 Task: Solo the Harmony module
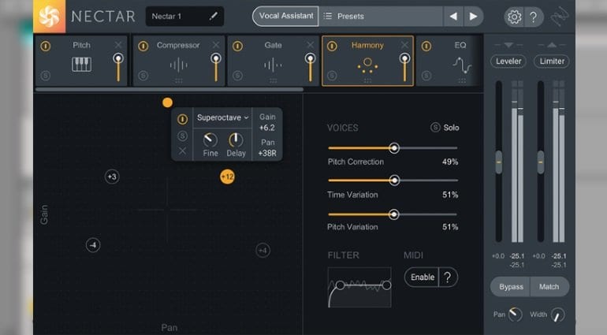(x=332, y=76)
